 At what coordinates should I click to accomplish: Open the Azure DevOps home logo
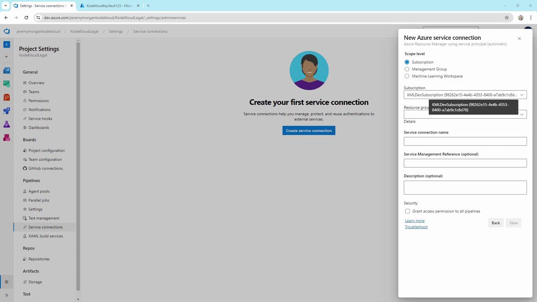coord(6,31)
